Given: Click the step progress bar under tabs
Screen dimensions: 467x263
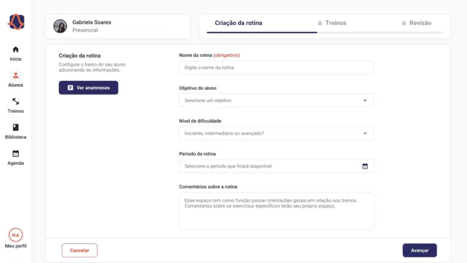Looking at the screenshot, I should point(324,32).
